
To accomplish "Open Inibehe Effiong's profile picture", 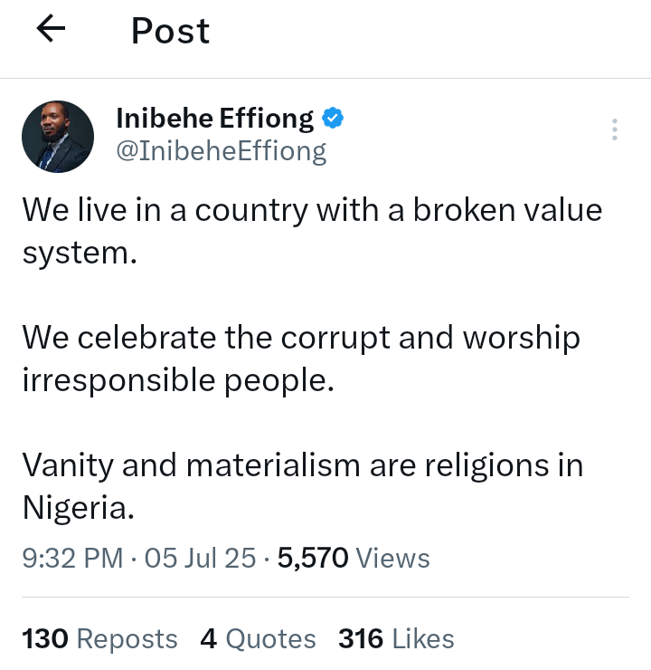I will click(58, 137).
